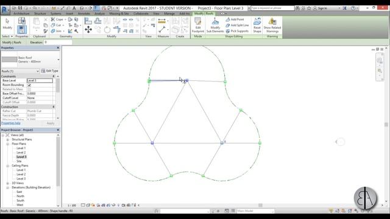Screen dimensions: 390x219
Task: Open the Annotate ribbon tab
Action: 84,13
